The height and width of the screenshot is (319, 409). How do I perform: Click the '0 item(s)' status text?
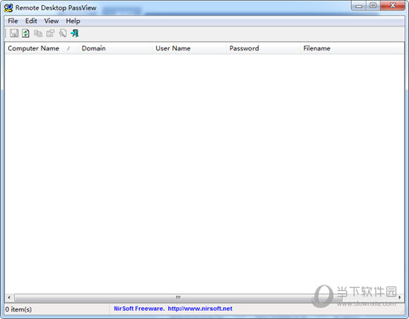coord(19,309)
